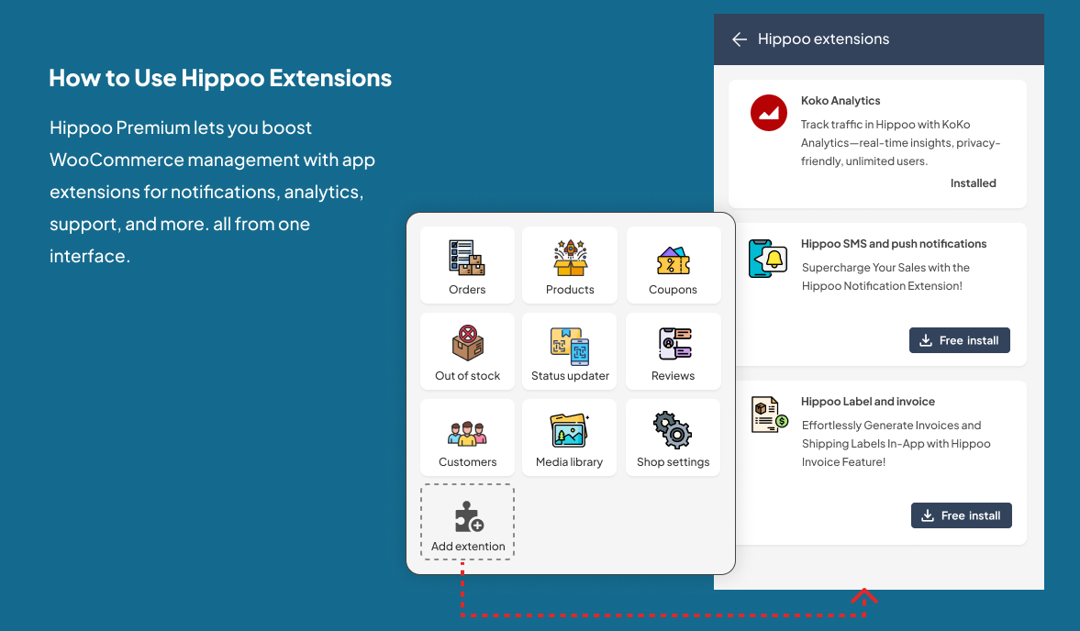The height and width of the screenshot is (631, 1080).
Task: Select Hippoo Label and invoice title
Action: (868, 401)
